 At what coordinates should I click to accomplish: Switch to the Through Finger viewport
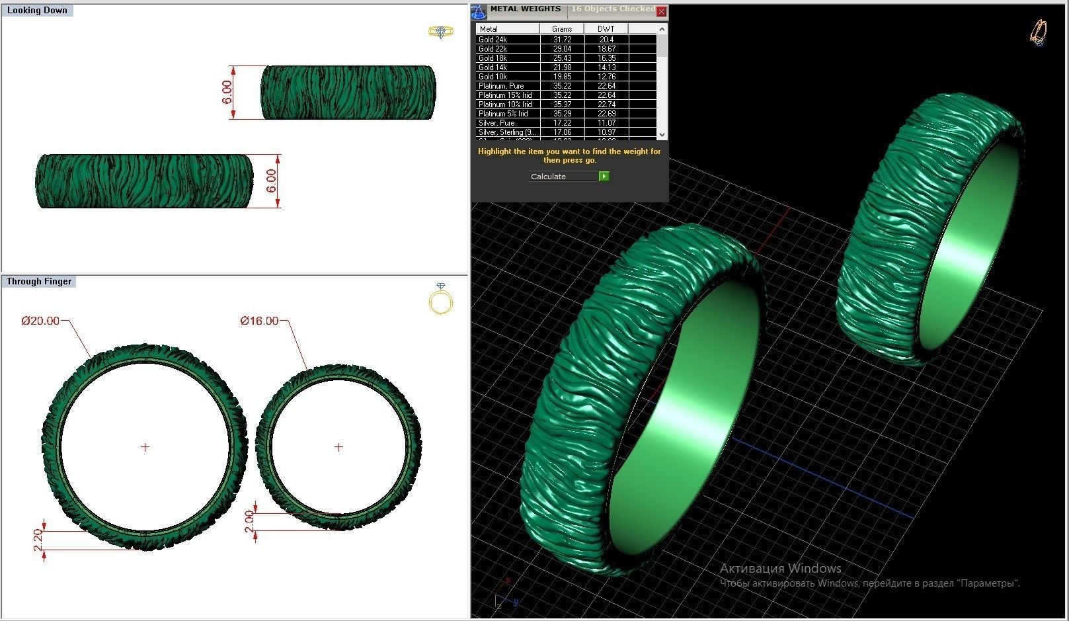pos(37,280)
